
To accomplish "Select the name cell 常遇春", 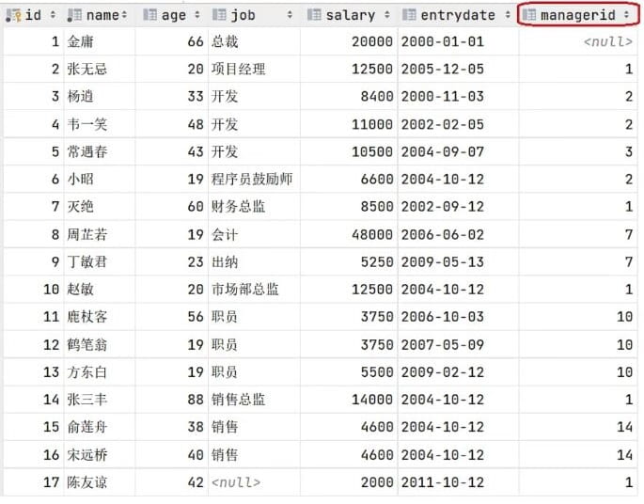I will pyautogui.click(x=87, y=151).
